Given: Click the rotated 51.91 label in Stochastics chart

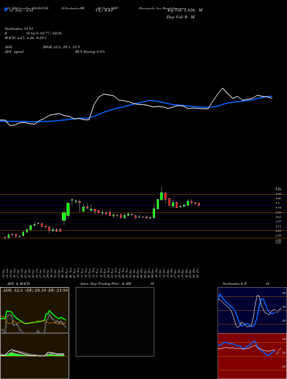Looking at the screenshot, I should [278, 310].
